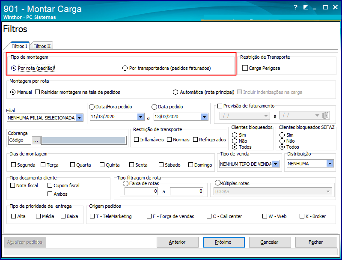This screenshot has height=260, width=342.
Task: Open Tipo de venda dropdown
Action: (276, 164)
